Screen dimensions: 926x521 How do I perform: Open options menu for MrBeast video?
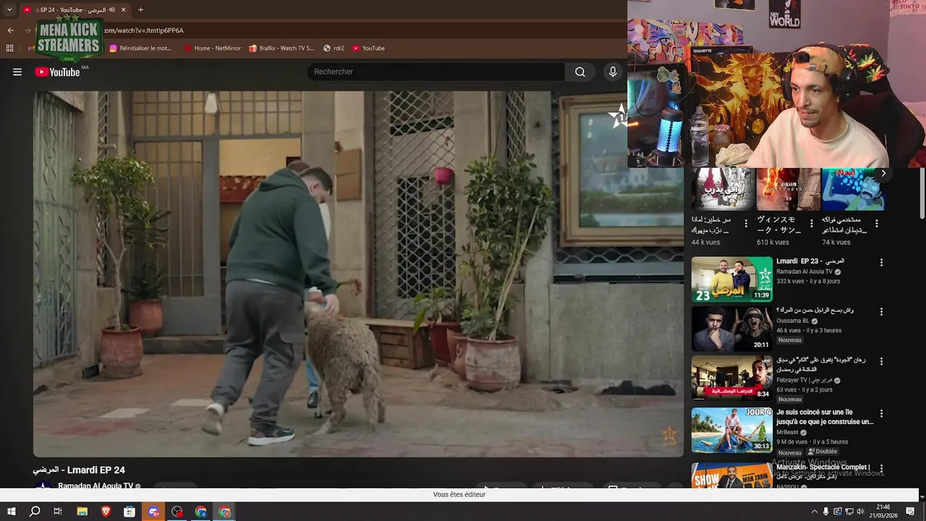pyautogui.click(x=881, y=414)
